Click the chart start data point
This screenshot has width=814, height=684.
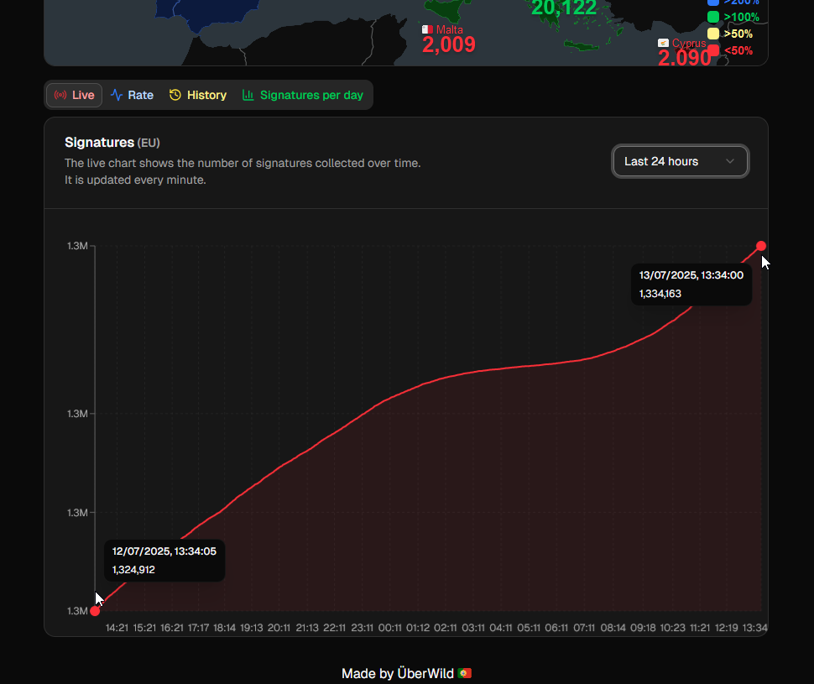coord(95,611)
